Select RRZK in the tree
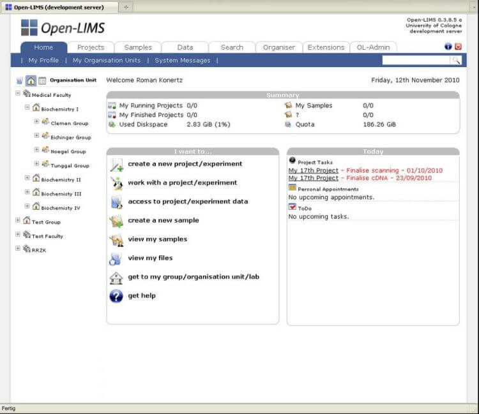 click(39, 250)
